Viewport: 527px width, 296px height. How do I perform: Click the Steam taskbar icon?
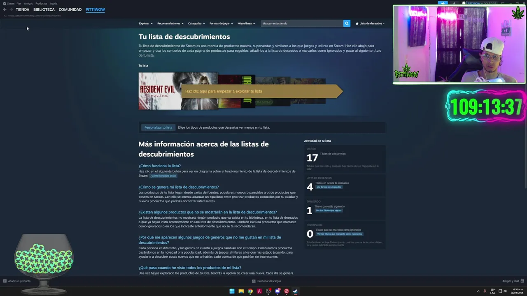point(295,291)
